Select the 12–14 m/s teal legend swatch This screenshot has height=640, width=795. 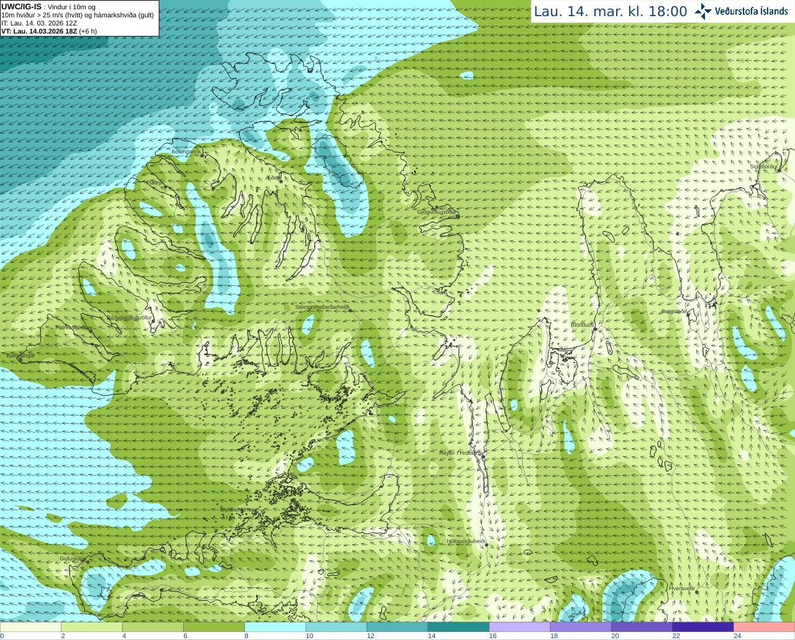click(x=397, y=627)
